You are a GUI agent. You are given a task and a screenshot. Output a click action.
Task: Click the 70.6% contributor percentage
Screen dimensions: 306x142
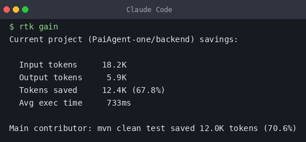pos(280,128)
